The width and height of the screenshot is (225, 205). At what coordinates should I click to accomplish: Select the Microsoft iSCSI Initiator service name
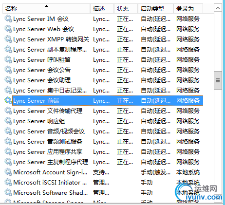click(x=50, y=183)
